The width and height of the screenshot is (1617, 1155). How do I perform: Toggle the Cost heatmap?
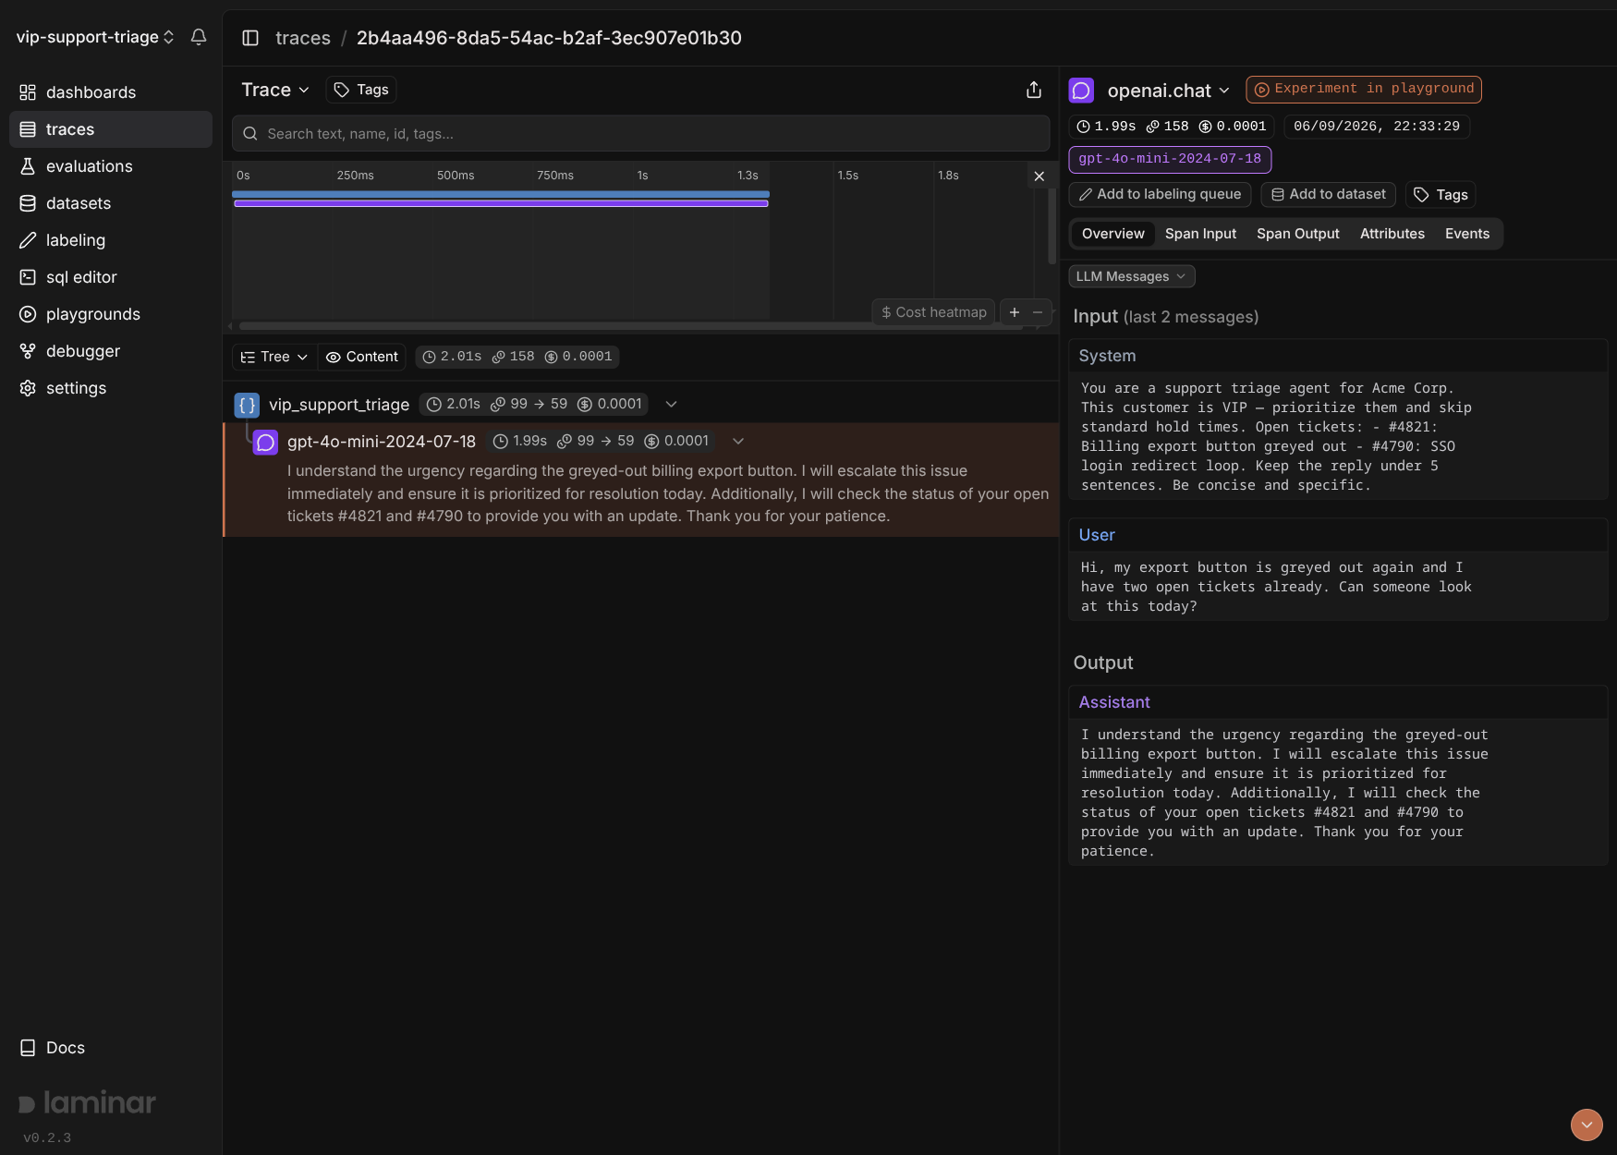click(933, 312)
